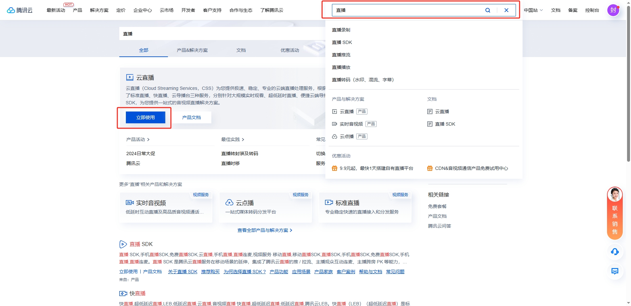Open 备案 link in header
Viewport: 631px width, 306px height.
coord(573,10)
